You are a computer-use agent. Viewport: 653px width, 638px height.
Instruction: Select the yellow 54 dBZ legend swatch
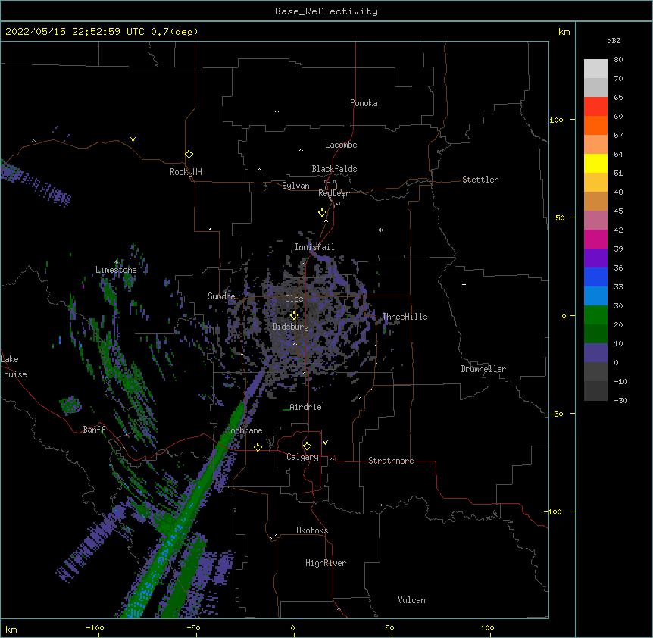595,163
